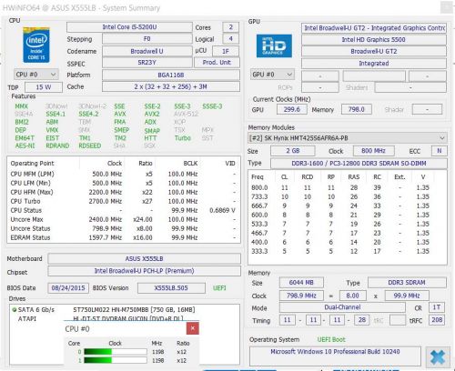Viewport: 455px width, 371px height.
Task: Click the blue X close button at bottom right
Action: [x=438, y=357]
